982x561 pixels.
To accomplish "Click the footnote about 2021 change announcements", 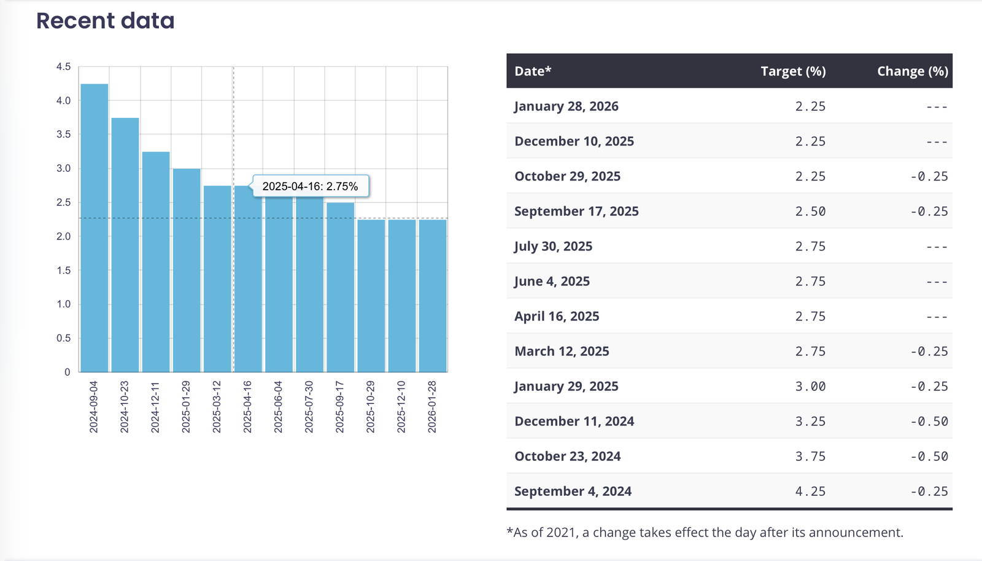I will [705, 532].
